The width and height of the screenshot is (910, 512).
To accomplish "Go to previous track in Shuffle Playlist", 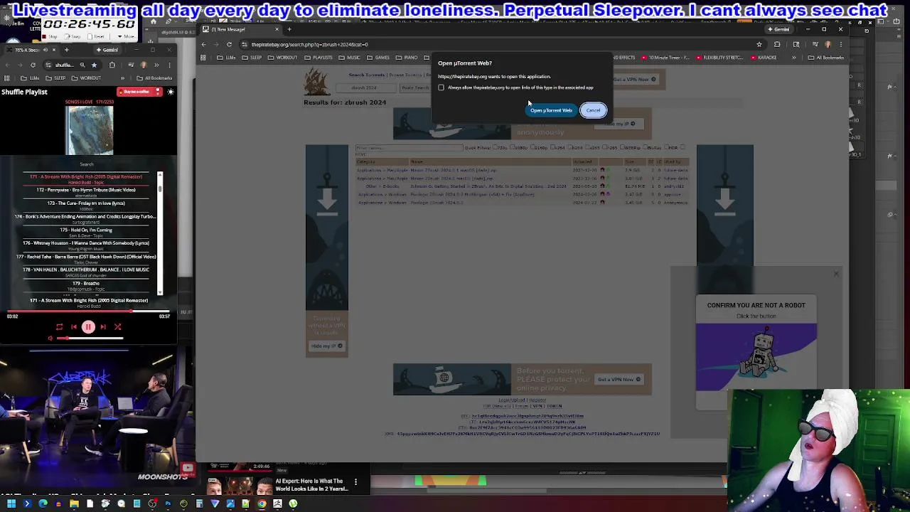I will [x=73, y=327].
